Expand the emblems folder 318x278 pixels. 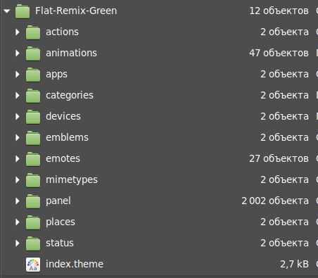pyautogui.click(x=18, y=137)
